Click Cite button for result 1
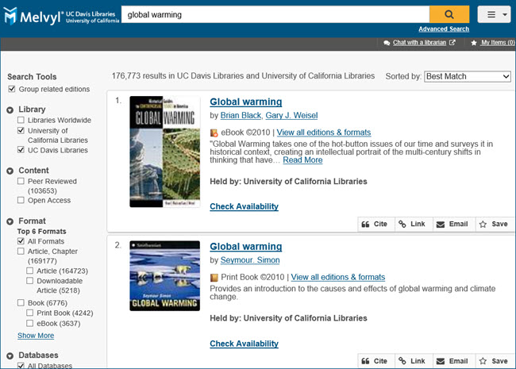Viewport: 516px width, 369px height. click(x=375, y=224)
